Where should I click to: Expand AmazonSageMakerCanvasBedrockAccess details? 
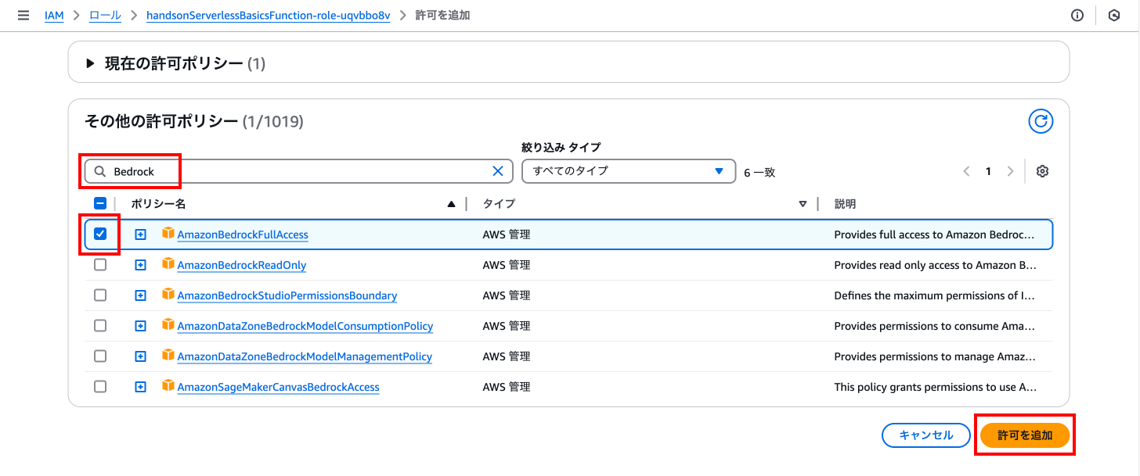(x=141, y=387)
